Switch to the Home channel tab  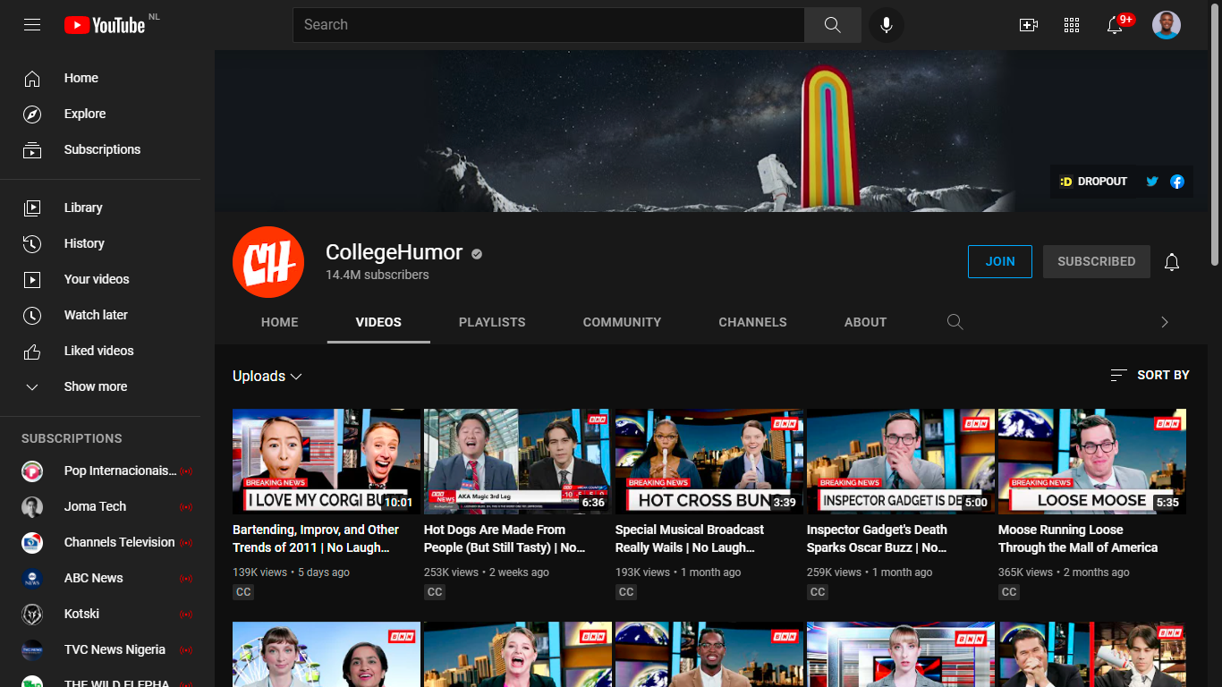pyautogui.click(x=280, y=322)
